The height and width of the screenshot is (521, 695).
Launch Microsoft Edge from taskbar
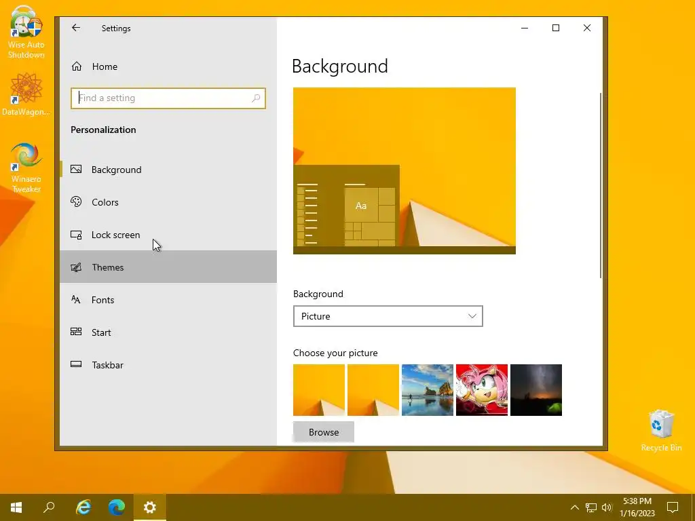(117, 507)
